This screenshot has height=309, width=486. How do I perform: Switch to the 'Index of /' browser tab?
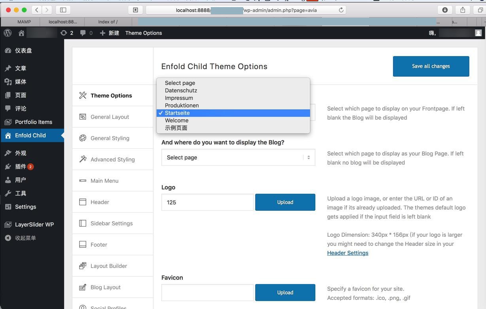coord(108,22)
